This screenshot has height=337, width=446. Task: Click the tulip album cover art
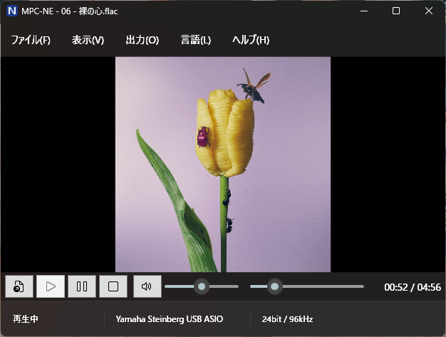pos(223,165)
